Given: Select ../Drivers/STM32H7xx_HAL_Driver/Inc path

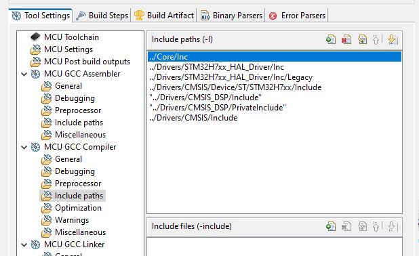Looking at the screenshot, I should click(275, 67).
